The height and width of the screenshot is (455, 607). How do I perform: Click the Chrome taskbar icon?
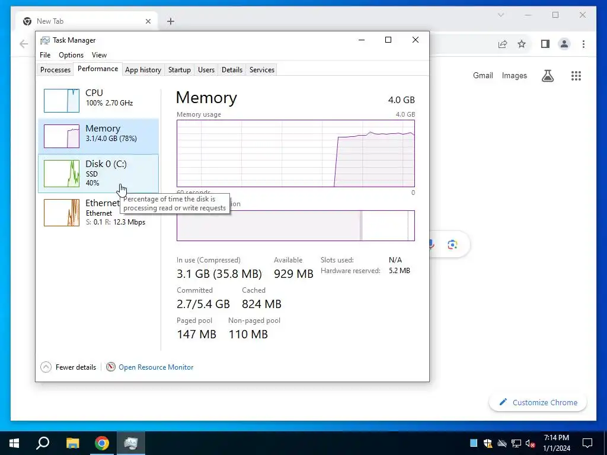(x=102, y=443)
